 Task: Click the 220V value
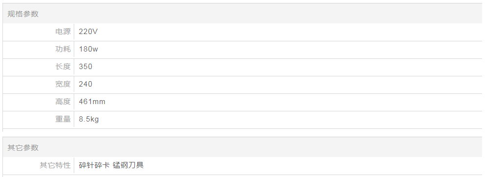click(x=88, y=32)
